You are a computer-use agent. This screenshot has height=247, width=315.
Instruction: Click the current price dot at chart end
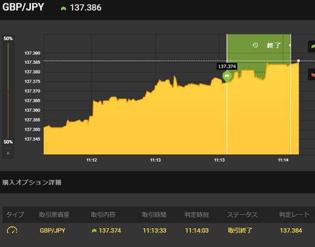point(299,60)
